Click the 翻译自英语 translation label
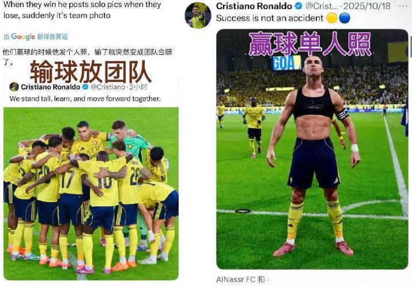 (x=52, y=37)
